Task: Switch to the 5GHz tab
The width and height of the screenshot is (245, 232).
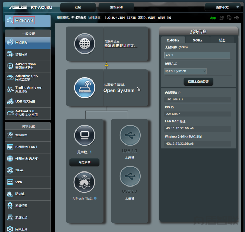Action: click(x=197, y=40)
